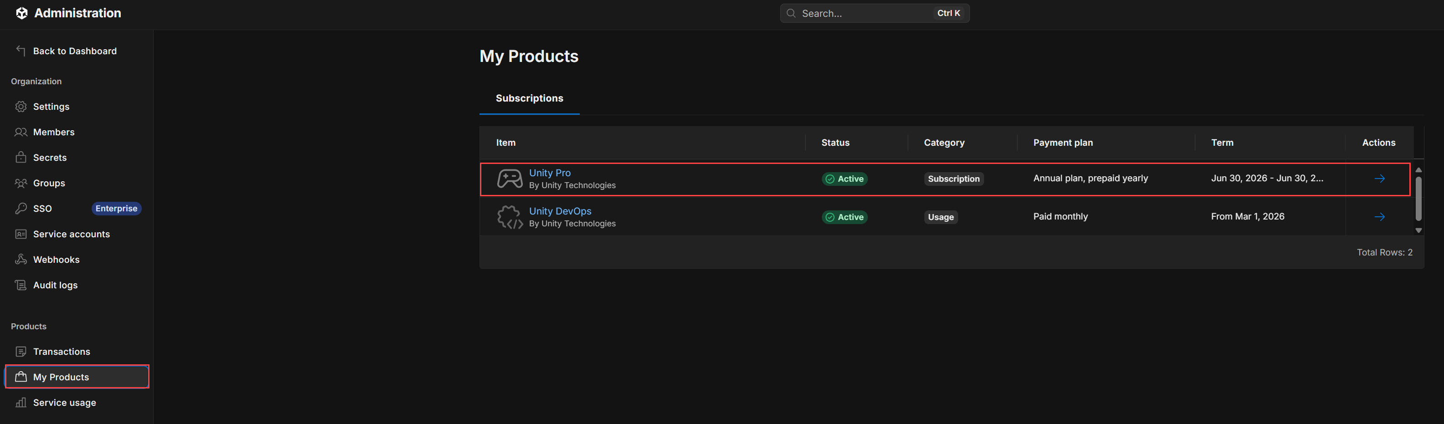
Task: Click the SSO sidebar label
Action: tap(42, 209)
